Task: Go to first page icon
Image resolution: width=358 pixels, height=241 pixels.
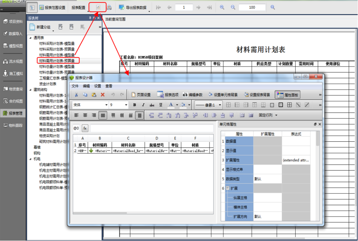Action: 158,7
